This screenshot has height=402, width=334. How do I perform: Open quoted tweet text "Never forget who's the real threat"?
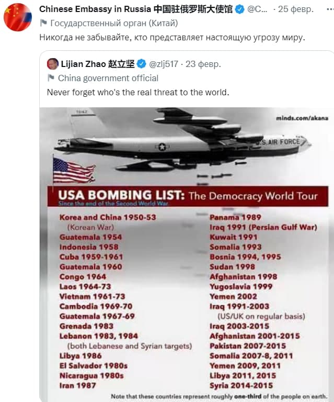pos(138,92)
